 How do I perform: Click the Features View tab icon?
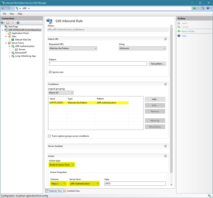coord(47,191)
